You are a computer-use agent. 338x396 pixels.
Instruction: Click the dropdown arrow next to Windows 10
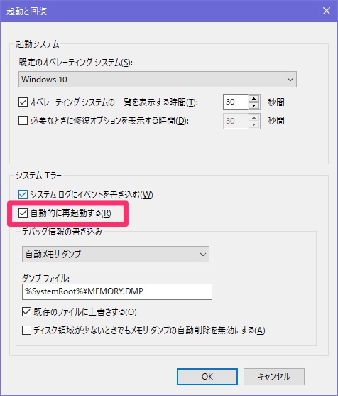tap(290, 80)
